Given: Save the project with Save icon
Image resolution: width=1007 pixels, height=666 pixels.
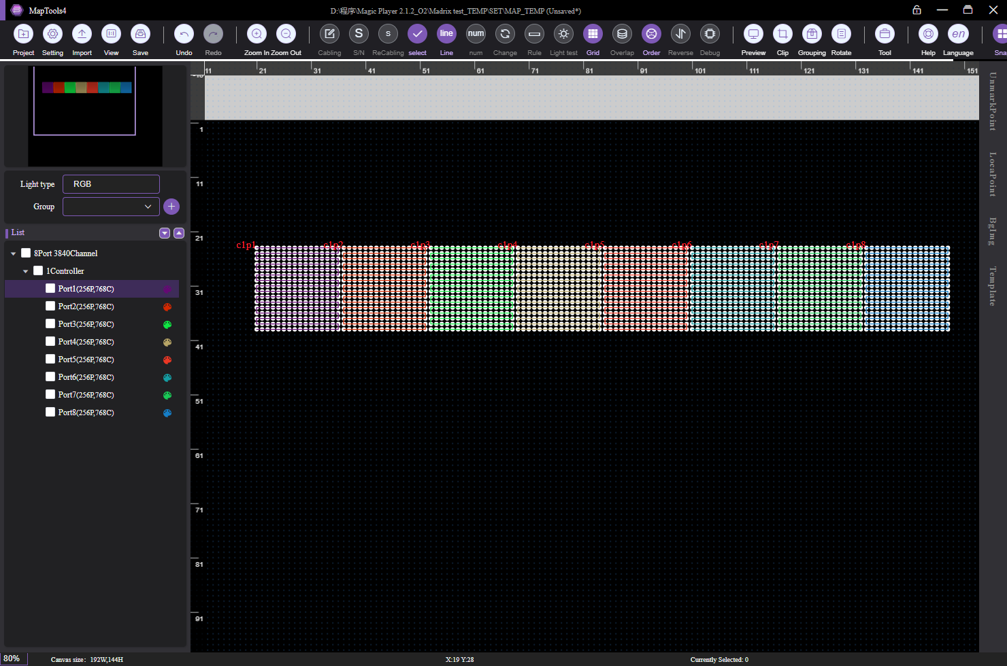Looking at the screenshot, I should coord(140,34).
